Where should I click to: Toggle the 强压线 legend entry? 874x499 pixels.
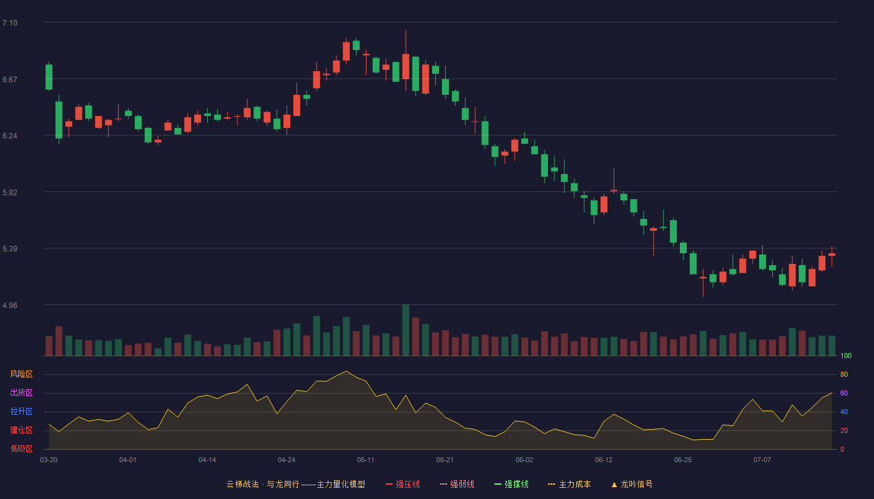pyautogui.click(x=403, y=484)
